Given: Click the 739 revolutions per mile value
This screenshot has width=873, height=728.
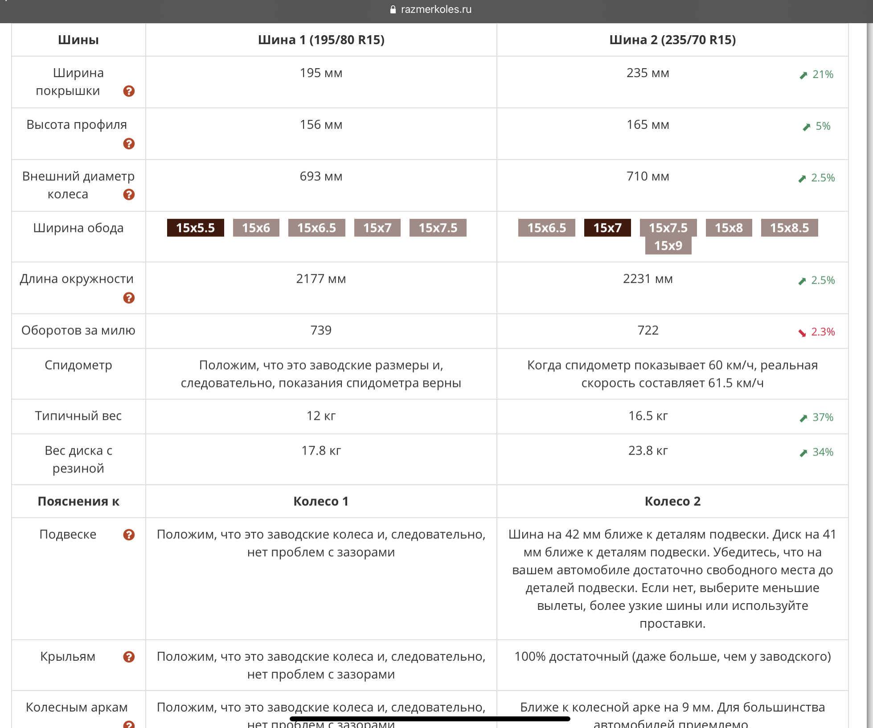Looking at the screenshot, I should [x=321, y=331].
